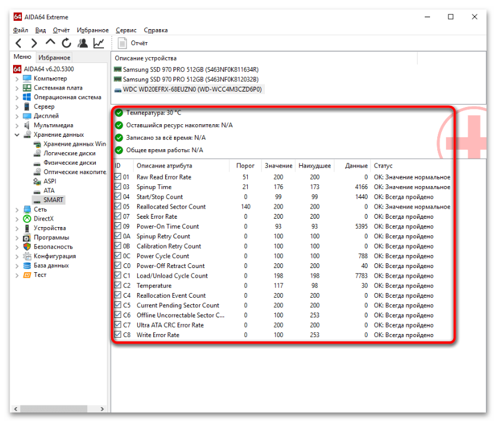Screen dimensions: 496x422
Task: Expand the Устройства tree node
Action: [17, 228]
